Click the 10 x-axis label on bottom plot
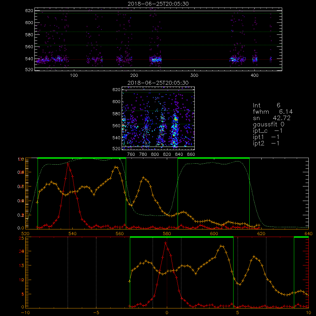The width and height of the screenshot is (316, 316). click(x=308, y=313)
